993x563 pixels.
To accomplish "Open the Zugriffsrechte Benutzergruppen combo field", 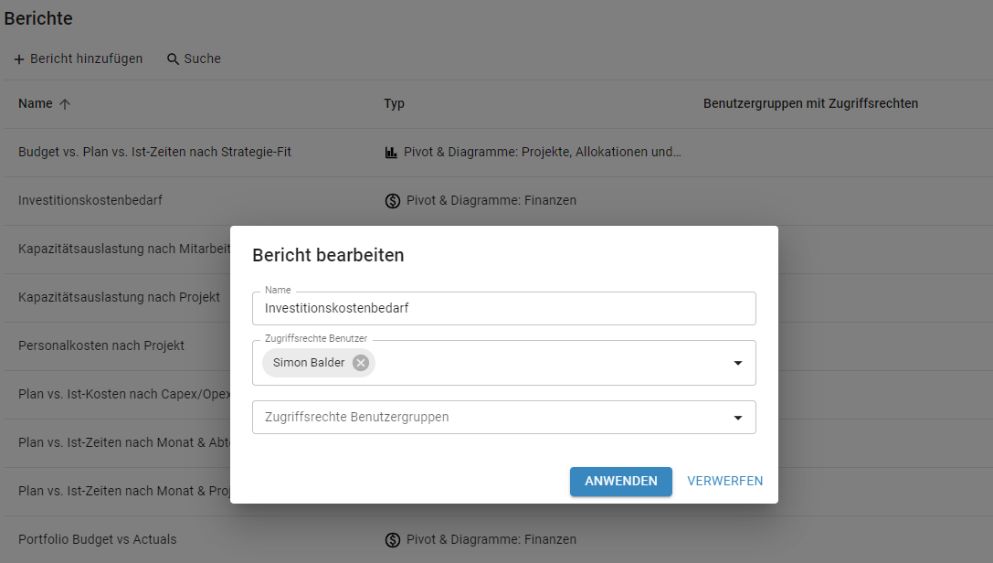I will (x=504, y=418).
